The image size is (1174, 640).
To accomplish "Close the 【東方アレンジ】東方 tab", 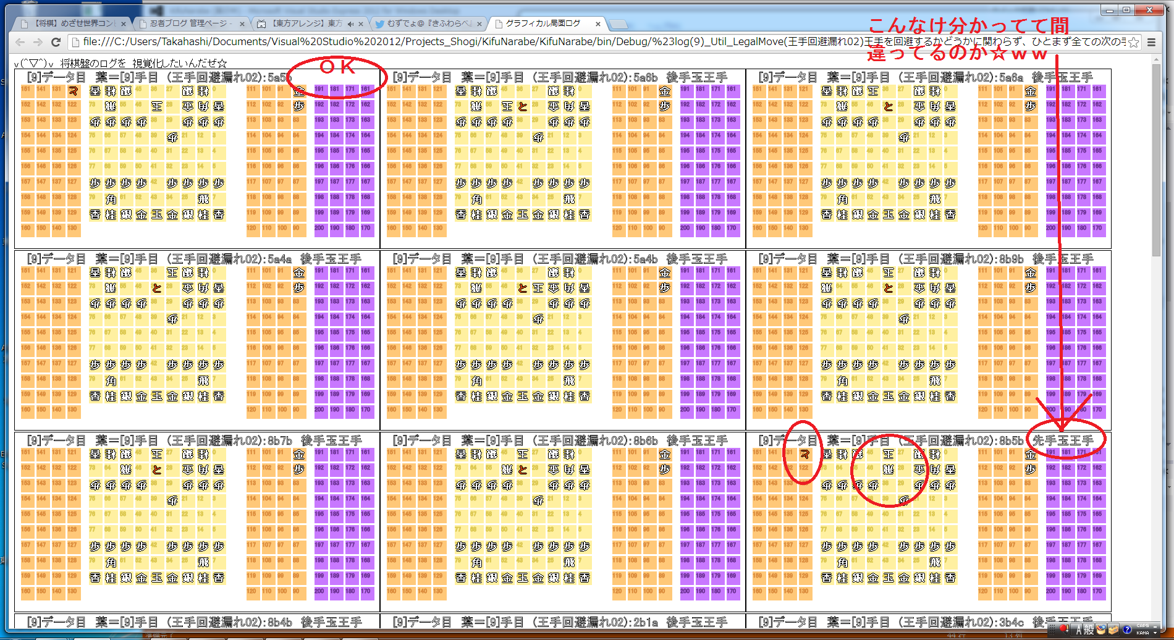I will point(360,24).
